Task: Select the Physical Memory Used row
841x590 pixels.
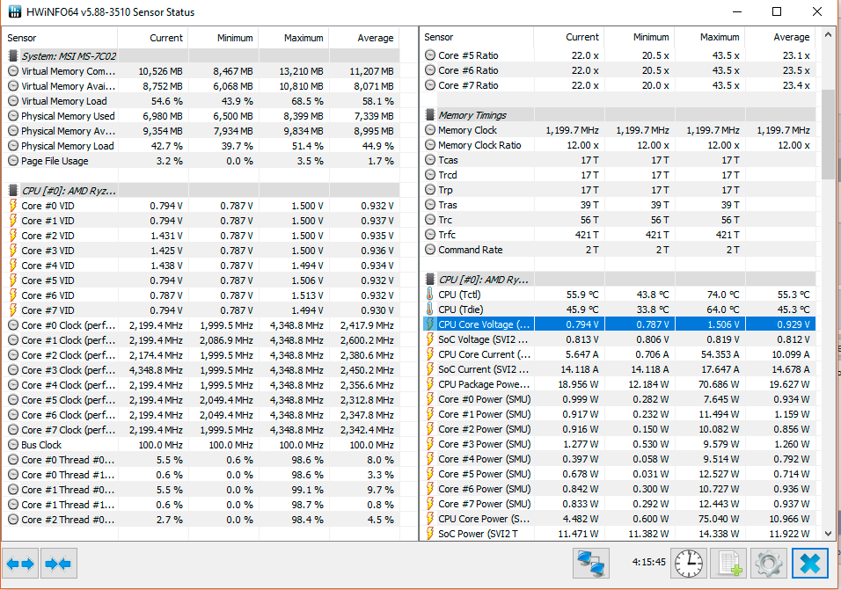Action: pos(202,116)
